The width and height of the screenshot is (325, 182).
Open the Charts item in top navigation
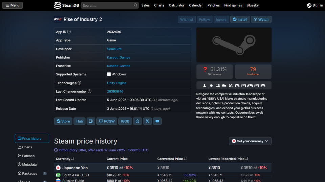159,5
